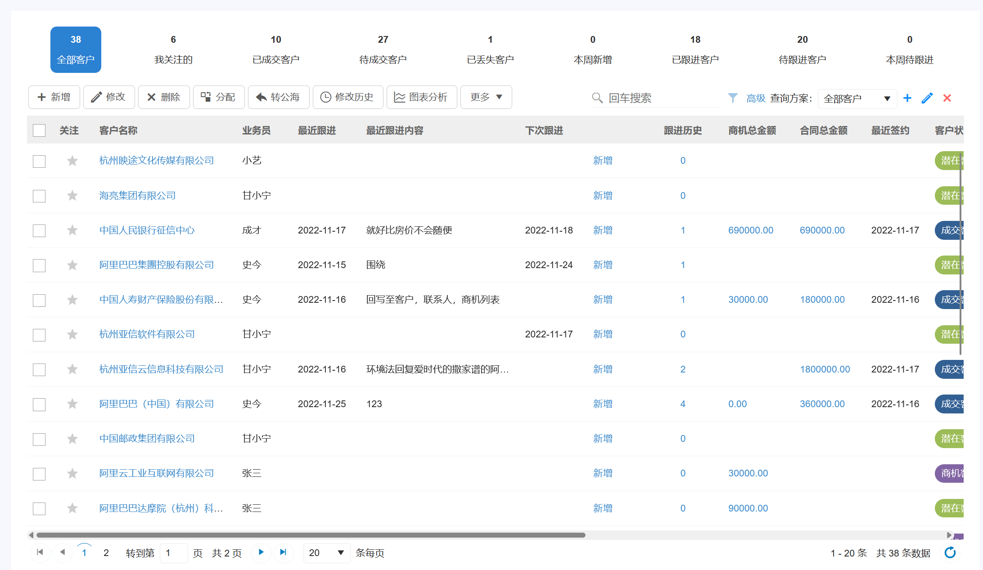Image resolution: width=983 pixels, height=570 pixels.
Task: Launch 图表分析 chart analysis
Action: 421,97
